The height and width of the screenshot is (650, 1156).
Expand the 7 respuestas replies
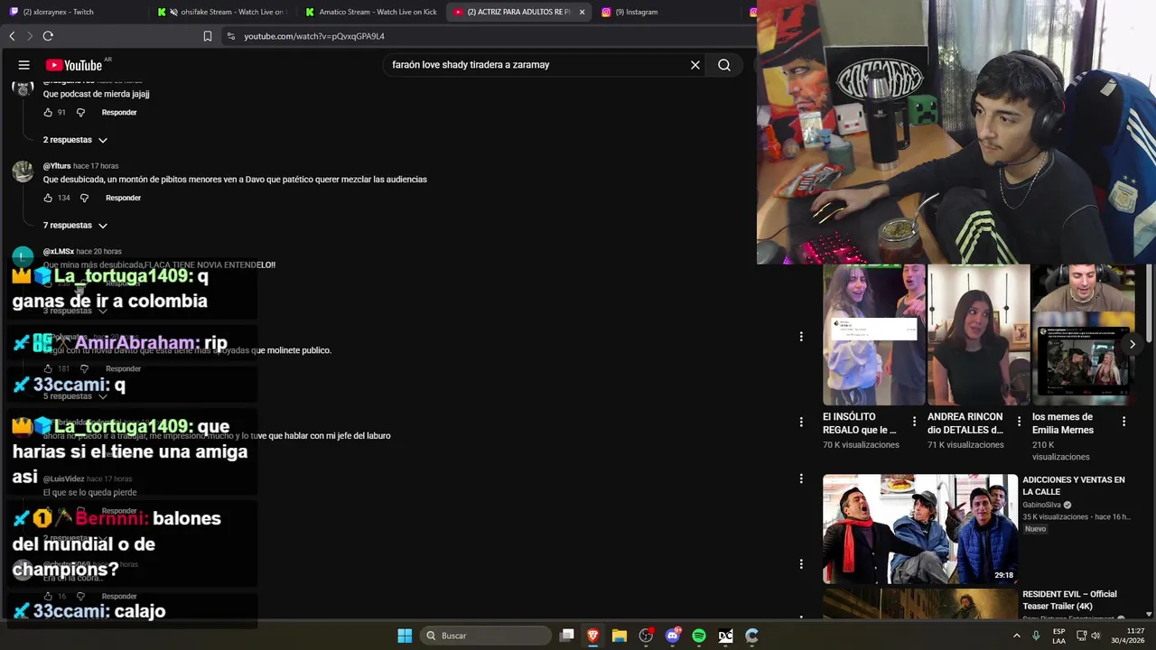coord(75,225)
